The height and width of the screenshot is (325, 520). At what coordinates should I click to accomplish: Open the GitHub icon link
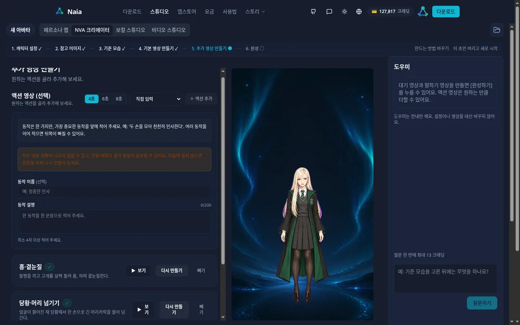[313, 12]
